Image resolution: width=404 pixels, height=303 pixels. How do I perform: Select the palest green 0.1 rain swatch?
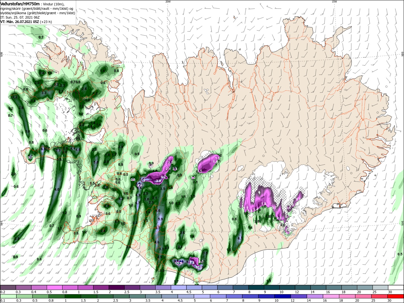[x=8, y=296]
